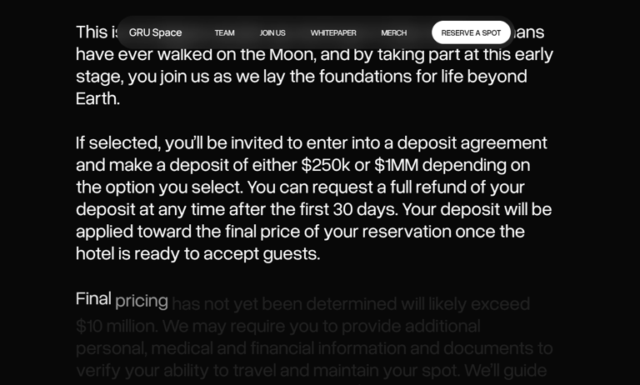Click the word "pricing" after "Final"
The height and width of the screenshot is (385, 640).
point(142,300)
